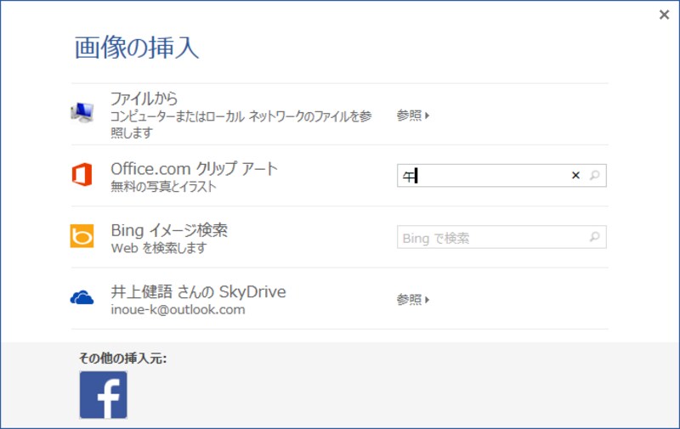Open Facebook as another insert source
Image resolution: width=680 pixels, height=429 pixels.
point(103,395)
